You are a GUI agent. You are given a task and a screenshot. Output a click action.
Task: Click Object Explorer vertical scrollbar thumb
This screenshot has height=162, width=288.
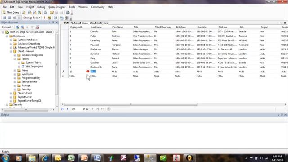(57, 64)
